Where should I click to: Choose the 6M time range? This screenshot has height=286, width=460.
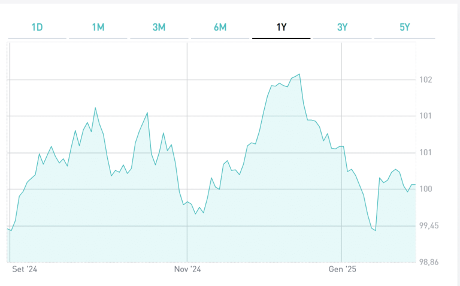(x=220, y=27)
